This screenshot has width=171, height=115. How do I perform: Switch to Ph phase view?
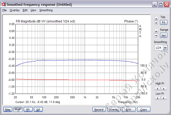[x=28, y=110]
